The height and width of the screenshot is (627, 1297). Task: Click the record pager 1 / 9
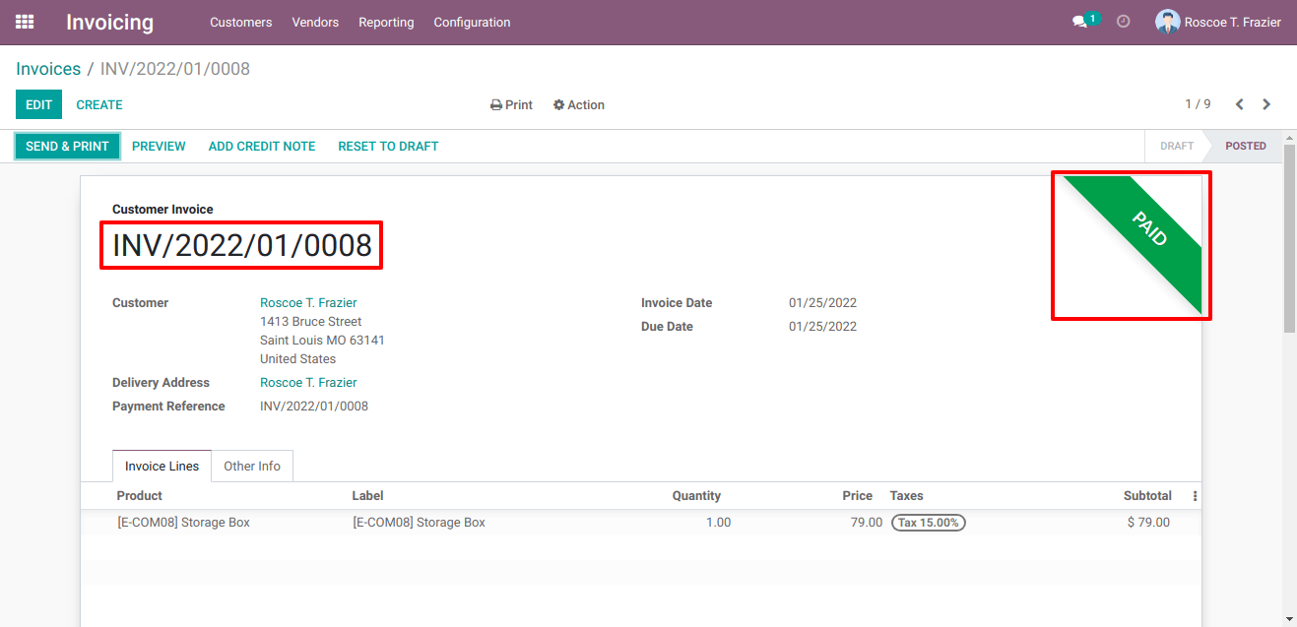point(1198,104)
